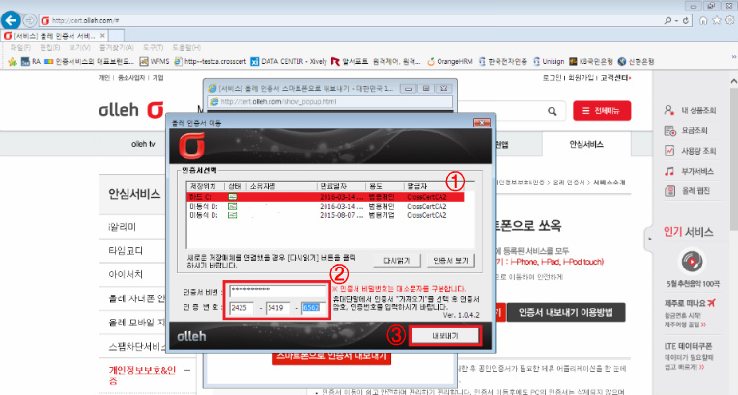Go back with the browser back arrow
Image resolution: width=738 pixels, height=395 pixels.
tap(11, 20)
